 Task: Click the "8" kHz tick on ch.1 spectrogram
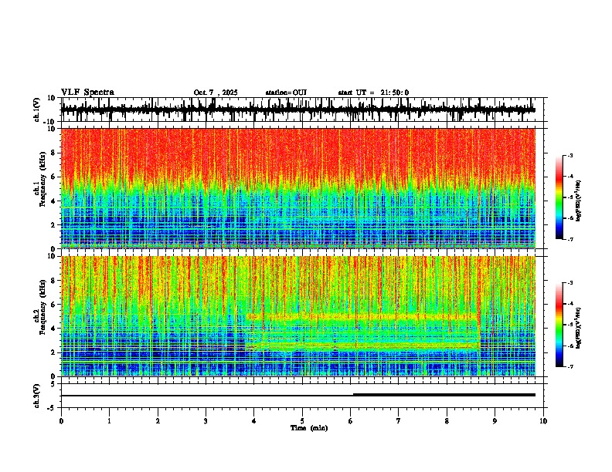tap(53, 153)
